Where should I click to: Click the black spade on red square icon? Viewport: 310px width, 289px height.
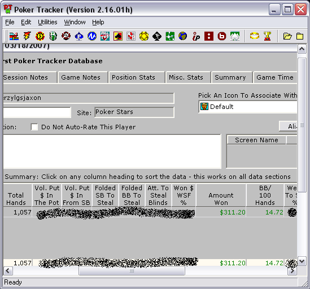(x=118, y=36)
